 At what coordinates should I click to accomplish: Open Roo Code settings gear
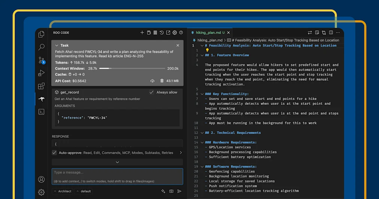(x=174, y=32)
